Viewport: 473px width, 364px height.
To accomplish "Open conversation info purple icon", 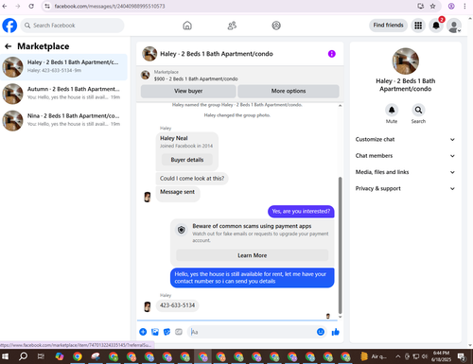I will 332,54.
